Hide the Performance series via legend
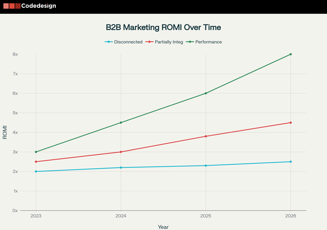327x230 pixels. [204, 42]
